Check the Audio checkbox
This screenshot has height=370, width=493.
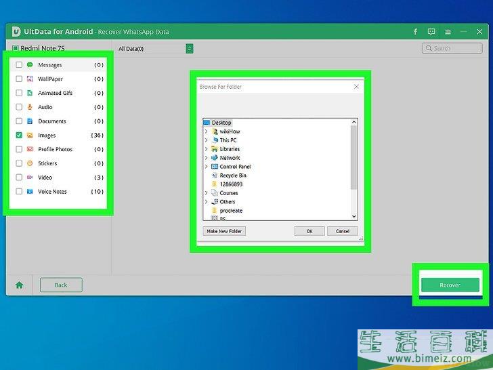click(19, 107)
